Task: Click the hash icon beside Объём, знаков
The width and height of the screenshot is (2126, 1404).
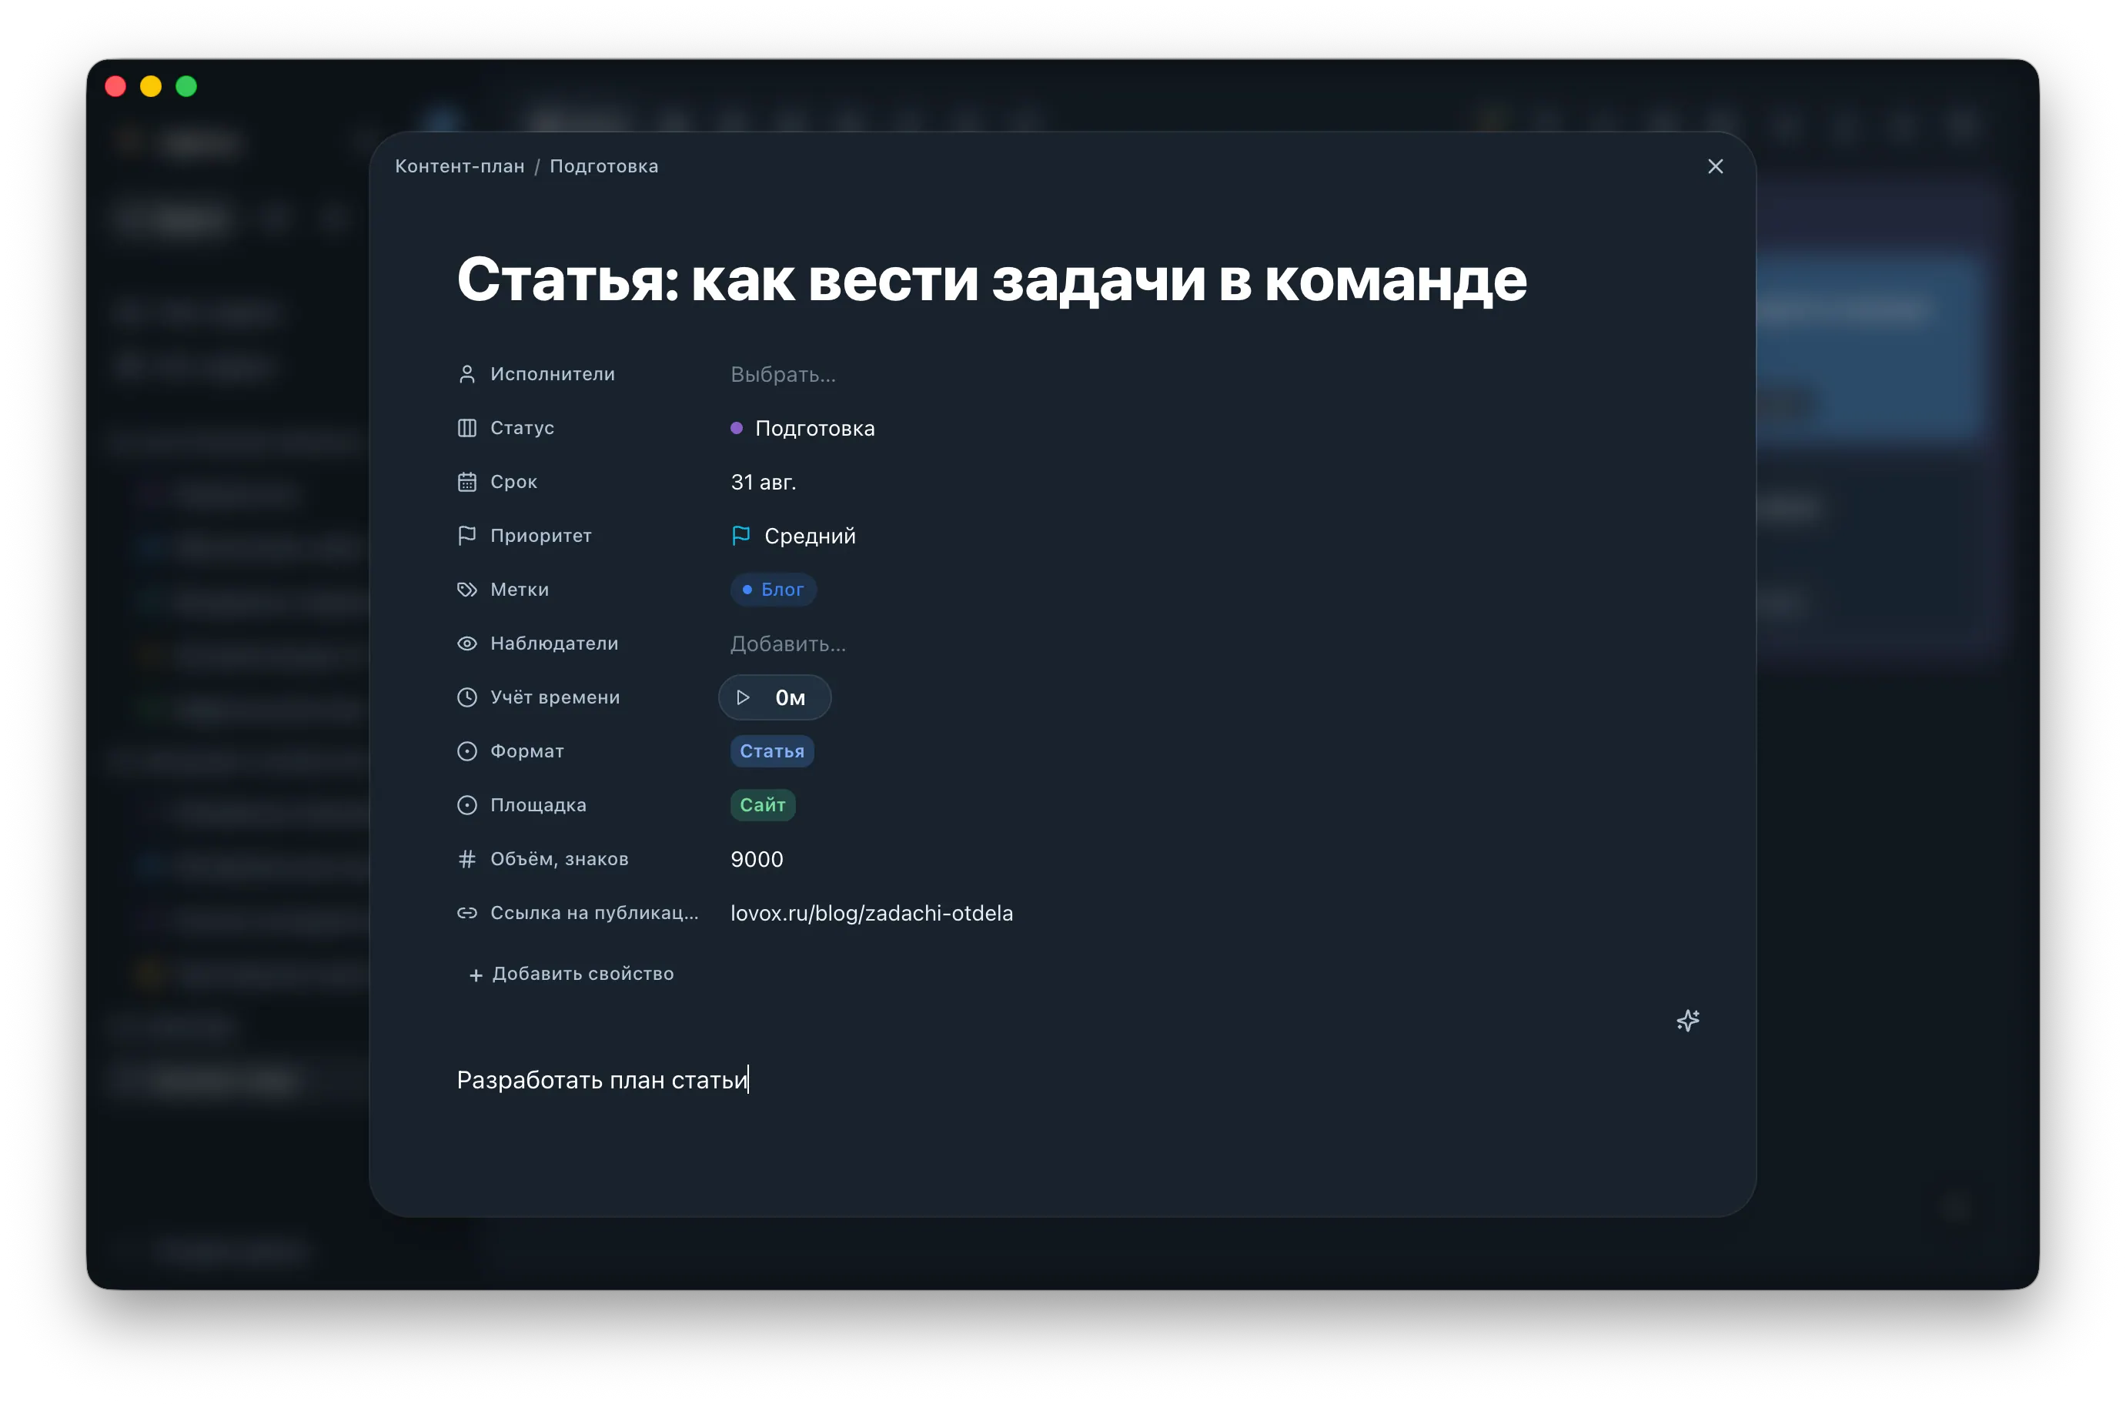Action: coord(466,859)
